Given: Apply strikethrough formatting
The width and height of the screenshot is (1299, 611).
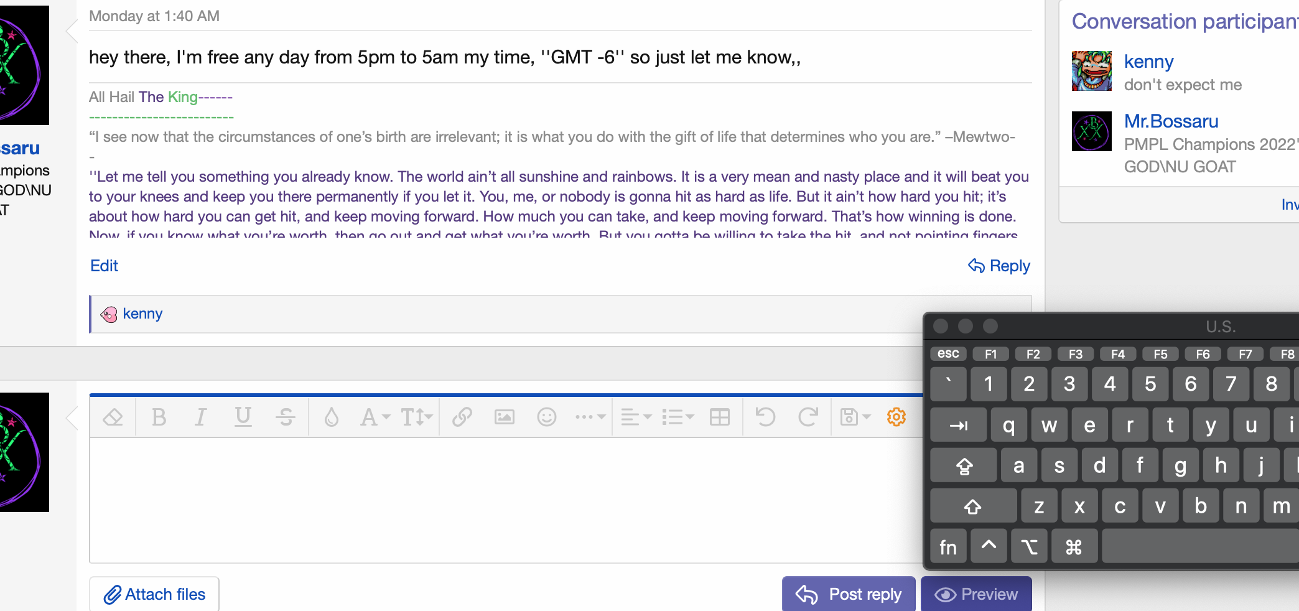Looking at the screenshot, I should click(286, 417).
